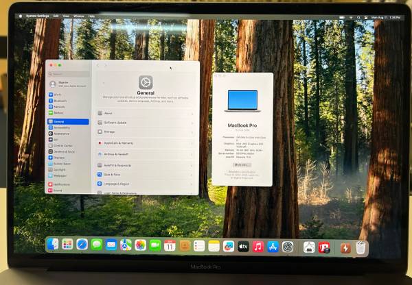The image size is (412, 285).
Task: Expand the Storage row
Action: (x=144, y=132)
